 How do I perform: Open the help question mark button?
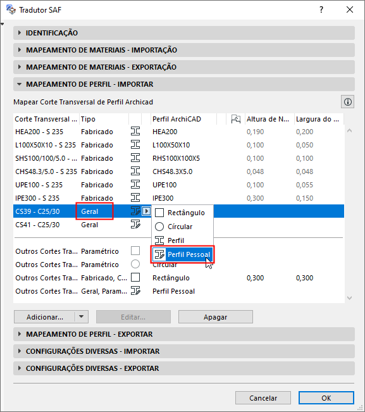[x=321, y=9]
